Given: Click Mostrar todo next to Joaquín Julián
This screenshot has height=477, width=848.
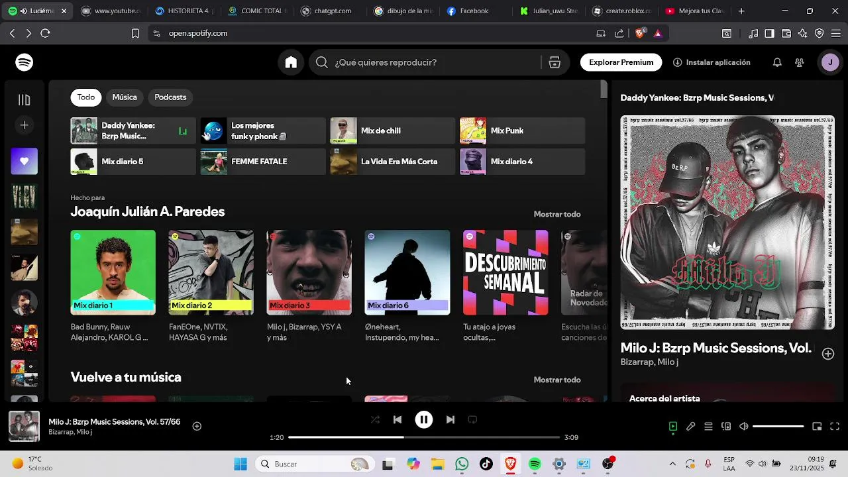Looking at the screenshot, I should coord(557,215).
